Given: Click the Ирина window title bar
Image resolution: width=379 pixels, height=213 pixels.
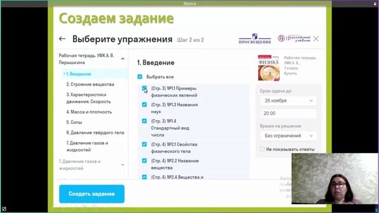Looking at the screenshot, I should (x=189, y=4).
